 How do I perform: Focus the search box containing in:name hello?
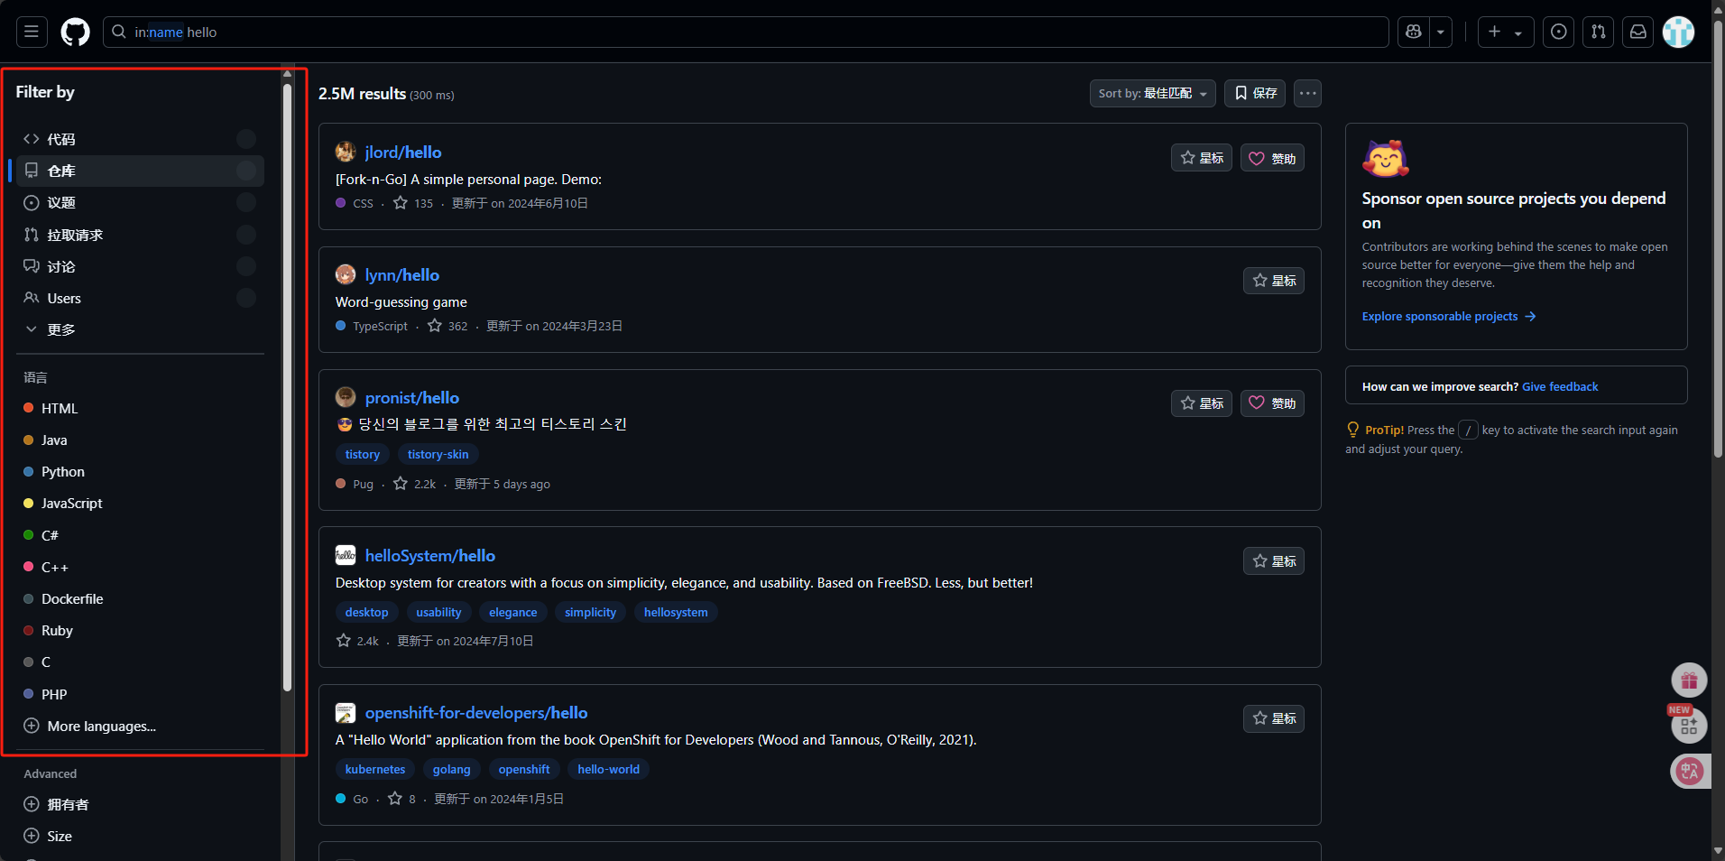pos(745,32)
